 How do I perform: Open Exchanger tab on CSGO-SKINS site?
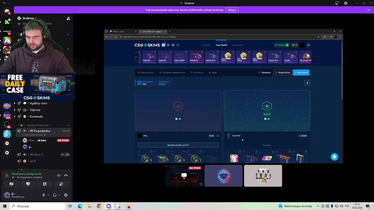point(237,45)
